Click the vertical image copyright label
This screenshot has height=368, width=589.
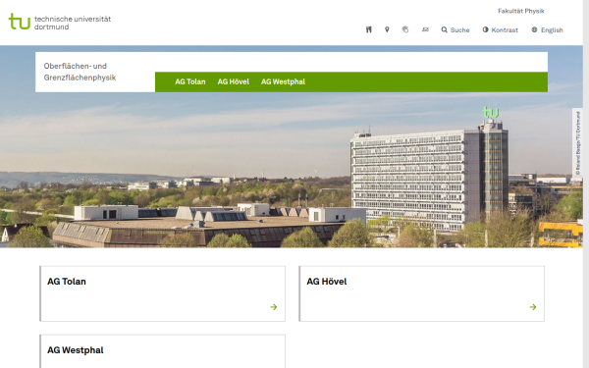click(x=578, y=142)
